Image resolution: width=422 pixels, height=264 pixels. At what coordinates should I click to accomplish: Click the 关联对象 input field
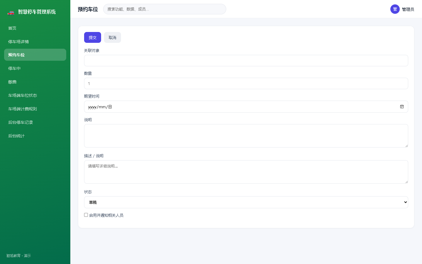(246, 61)
